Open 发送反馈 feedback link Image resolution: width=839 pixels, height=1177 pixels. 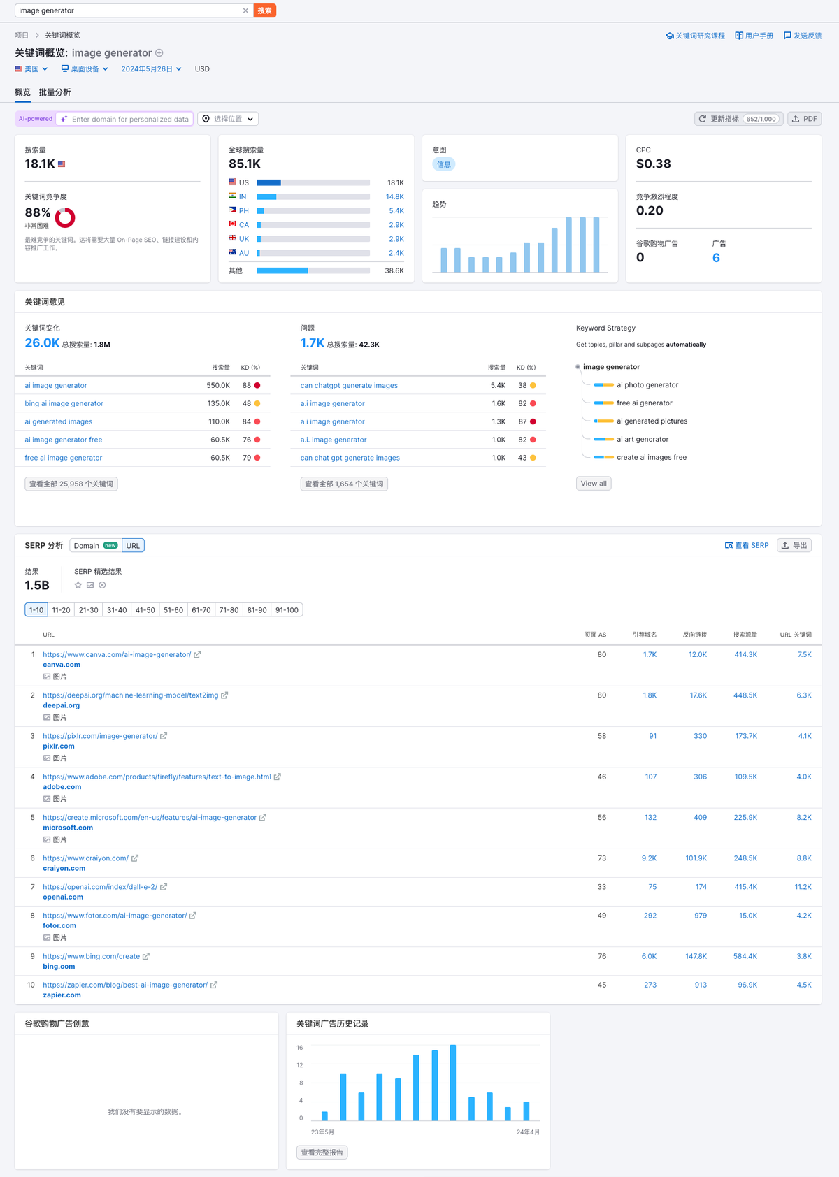tap(803, 36)
